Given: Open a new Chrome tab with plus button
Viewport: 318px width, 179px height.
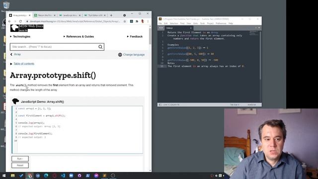Looking at the screenshot, I should pos(111,15).
